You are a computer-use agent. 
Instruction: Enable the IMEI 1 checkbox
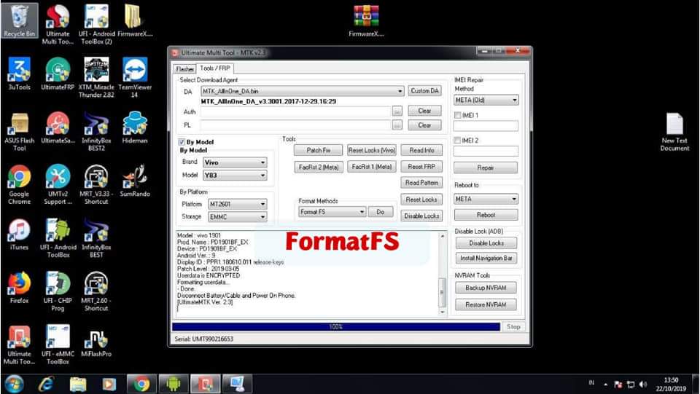pos(458,115)
